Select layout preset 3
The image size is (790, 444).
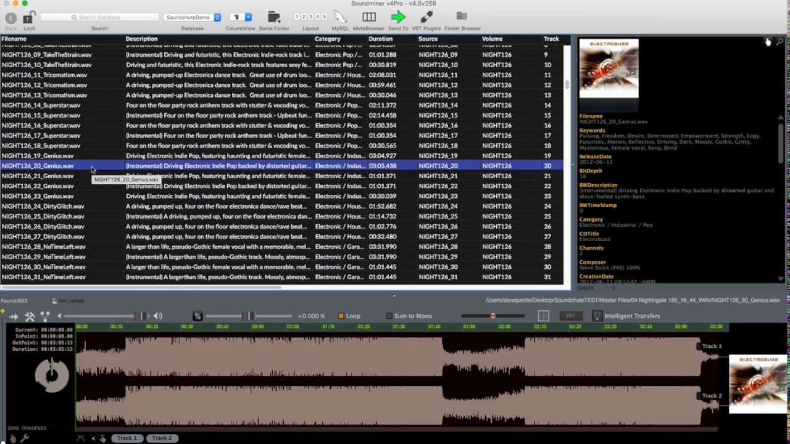click(310, 17)
